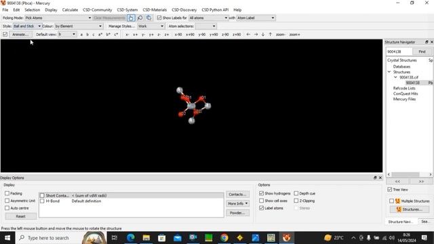The image size is (434, 244).
Task: Click the Animate button
Action: [x=20, y=35]
